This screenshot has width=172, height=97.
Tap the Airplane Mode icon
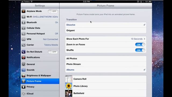click(x=23, y=11)
